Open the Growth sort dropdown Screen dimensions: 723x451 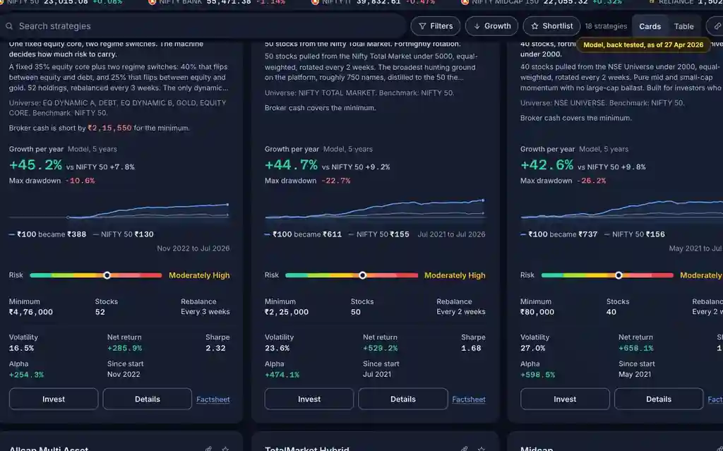point(491,26)
